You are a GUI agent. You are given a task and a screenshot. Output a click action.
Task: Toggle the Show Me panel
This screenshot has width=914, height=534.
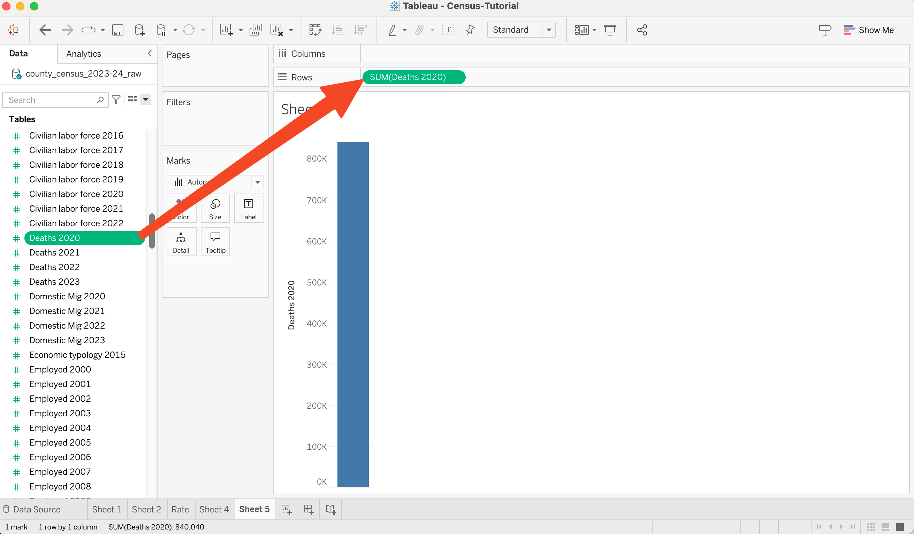pyautogui.click(x=869, y=30)
